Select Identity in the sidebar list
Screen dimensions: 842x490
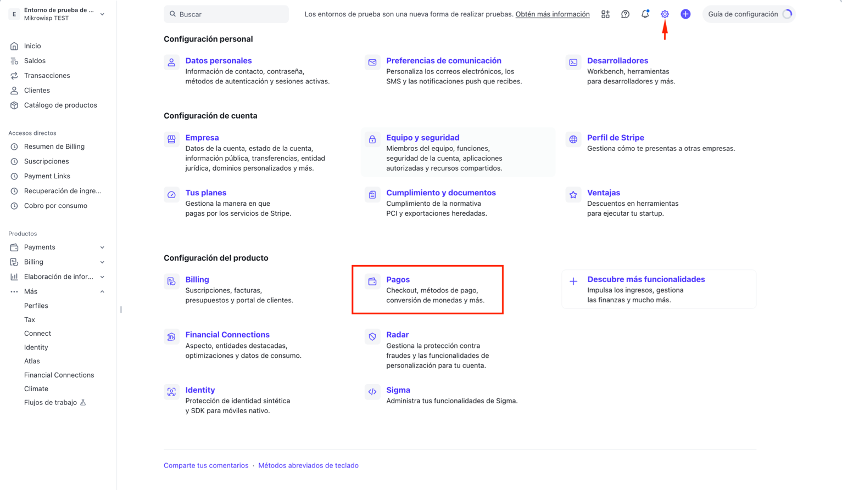point(36,347)
